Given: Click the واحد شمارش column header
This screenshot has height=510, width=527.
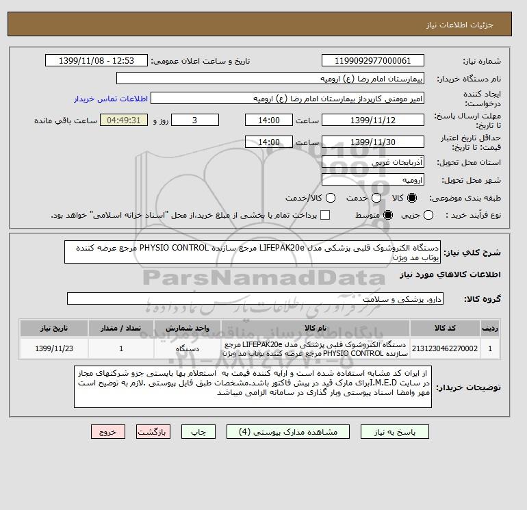Looking at the screenshot, I should tap(188, 328).
